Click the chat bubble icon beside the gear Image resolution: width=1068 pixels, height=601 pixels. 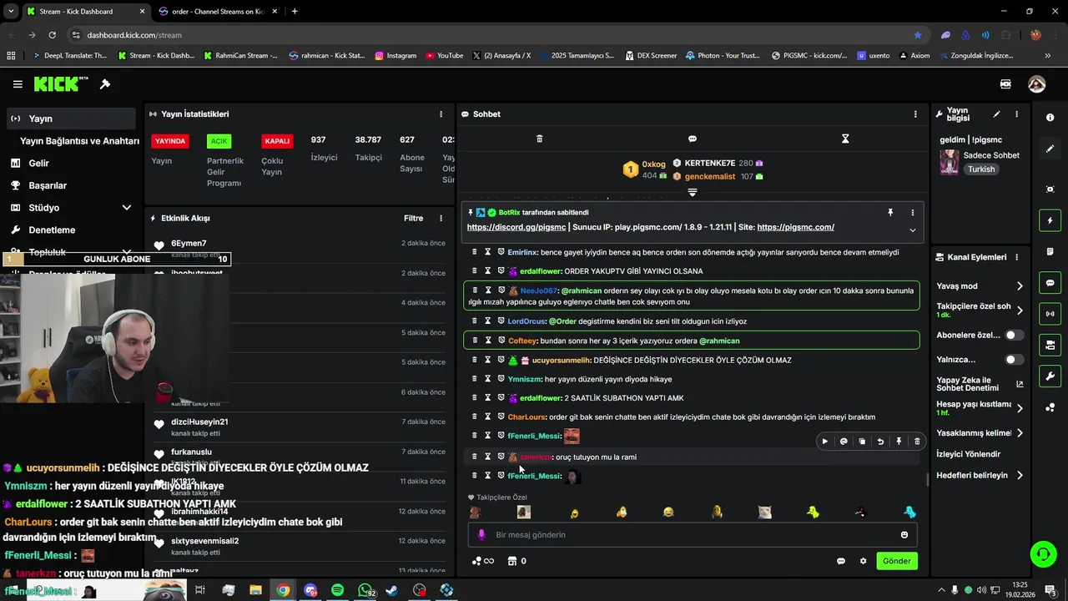[x=841, y=561]
